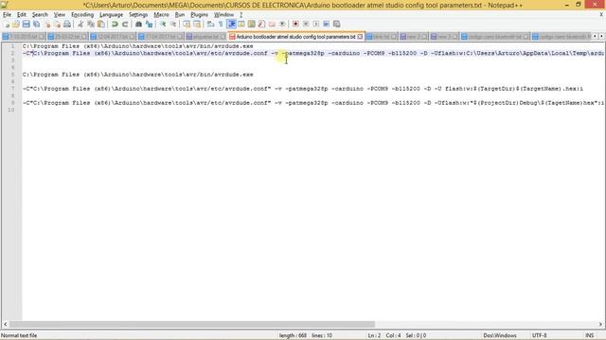Start macro recording with red record icon
The width and height of the screenshot is (606, 340).
tap(295, 25)
